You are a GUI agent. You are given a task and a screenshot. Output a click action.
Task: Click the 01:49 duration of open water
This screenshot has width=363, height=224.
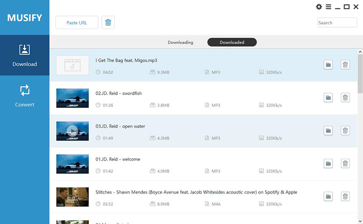108,138
